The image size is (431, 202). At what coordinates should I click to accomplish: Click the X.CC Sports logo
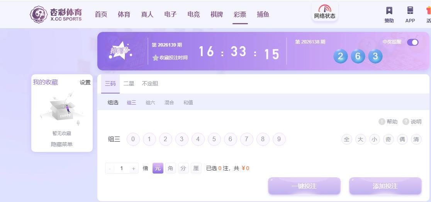(x=56, y=14)
